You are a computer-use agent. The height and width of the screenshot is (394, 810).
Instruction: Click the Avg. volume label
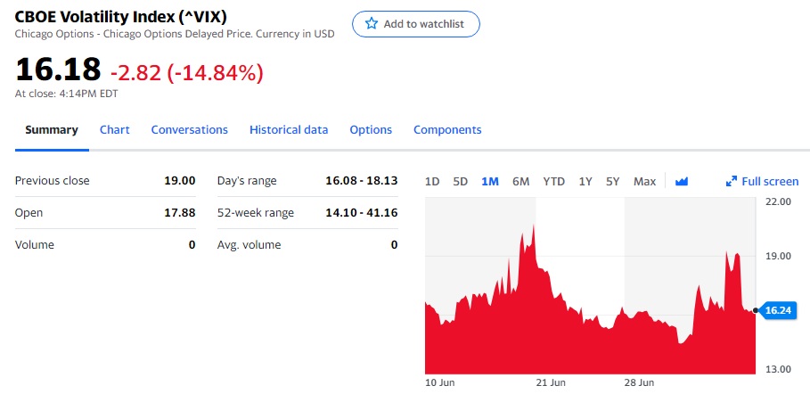249,245
